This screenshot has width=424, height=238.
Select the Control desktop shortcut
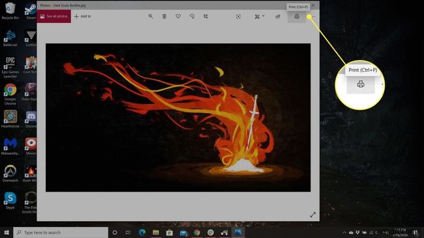[x=31, y=38]
